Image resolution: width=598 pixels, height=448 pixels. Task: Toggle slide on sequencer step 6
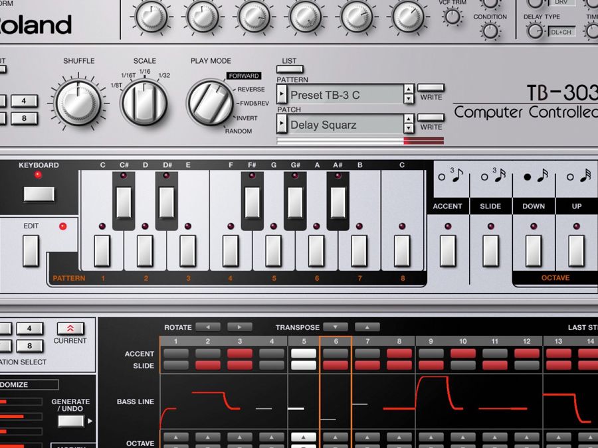336,366
